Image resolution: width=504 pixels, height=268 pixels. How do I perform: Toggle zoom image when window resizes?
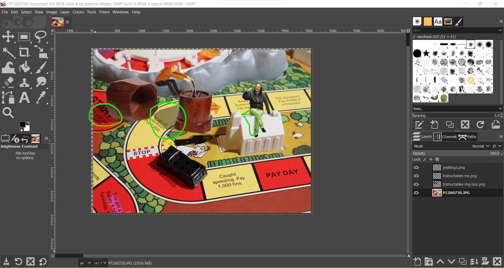(408, 31)
